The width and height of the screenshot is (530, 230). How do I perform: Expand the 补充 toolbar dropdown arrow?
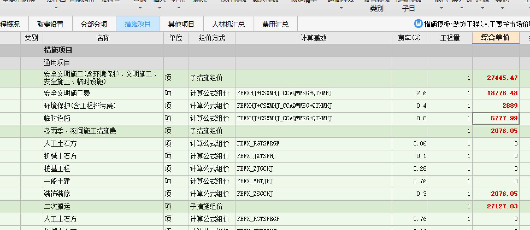(x=179, y=8)
